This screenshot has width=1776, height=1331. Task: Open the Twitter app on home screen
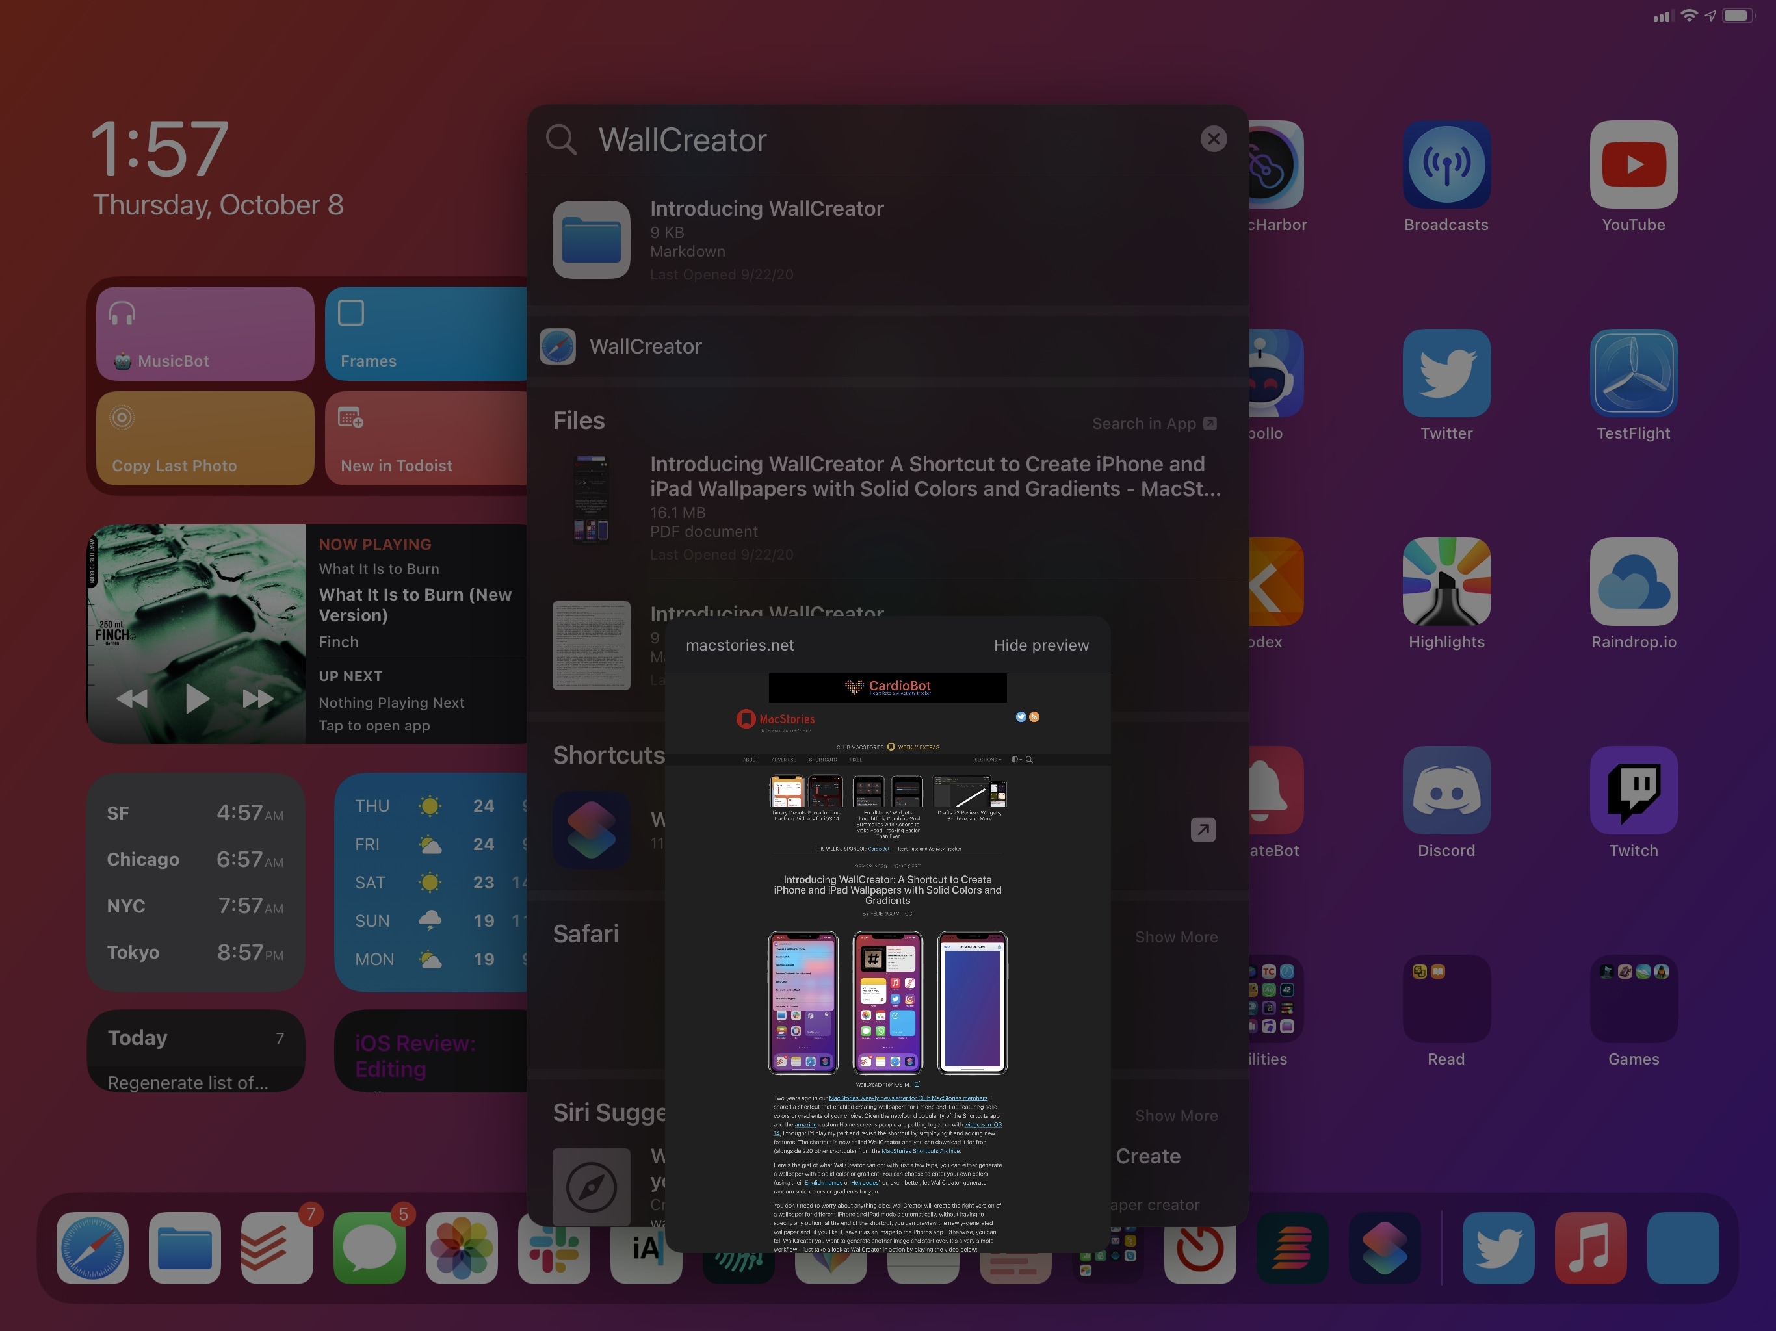1446,372
